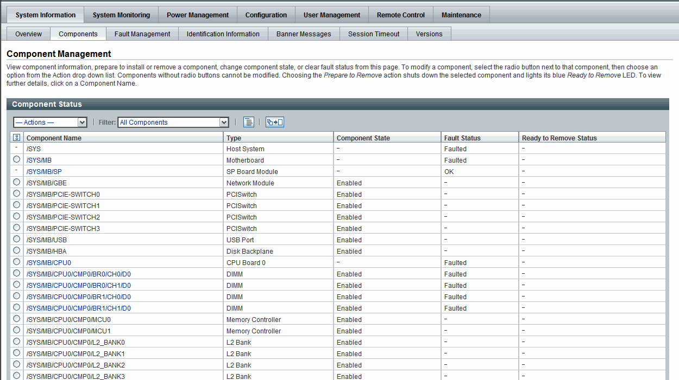
Task: Open the Actions drop-down list
Action: tap(50, 123)
